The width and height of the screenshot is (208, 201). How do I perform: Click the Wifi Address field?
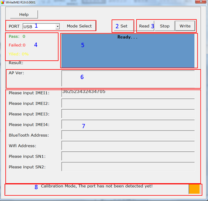128,146
